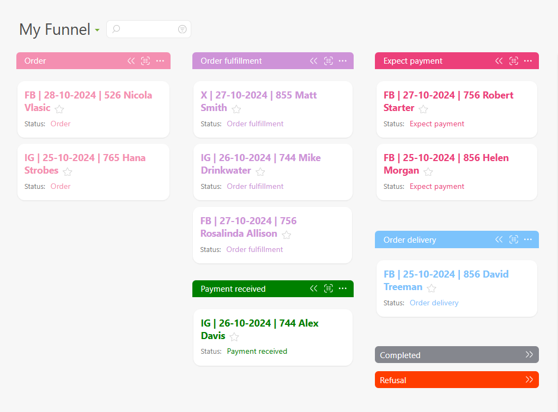Open Order fulfillment more options menu
558x412 pixels.
click(343, 61)
